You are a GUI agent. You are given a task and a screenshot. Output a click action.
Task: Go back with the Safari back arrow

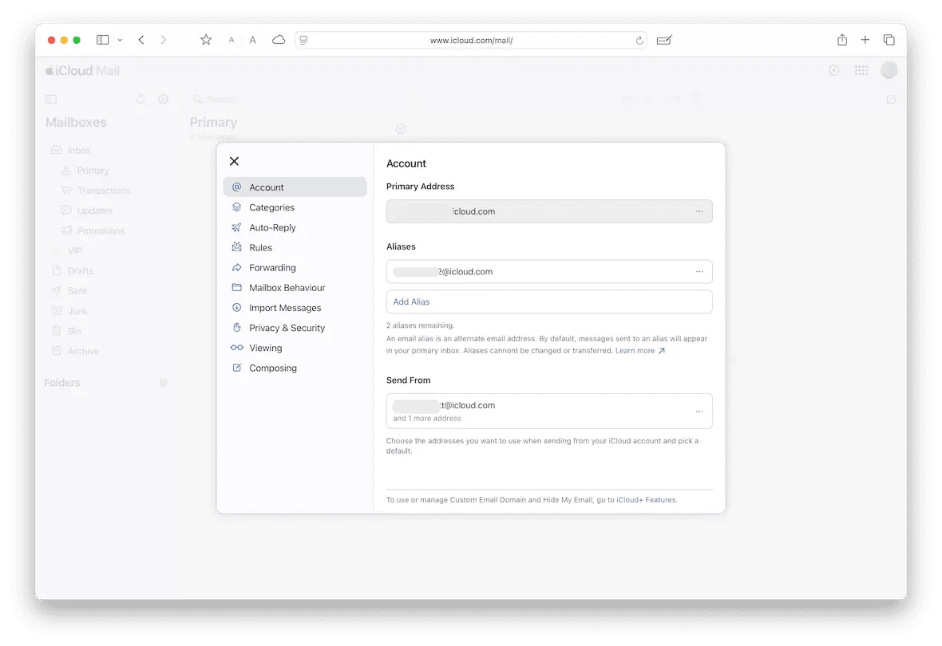[x=141, y=40]
